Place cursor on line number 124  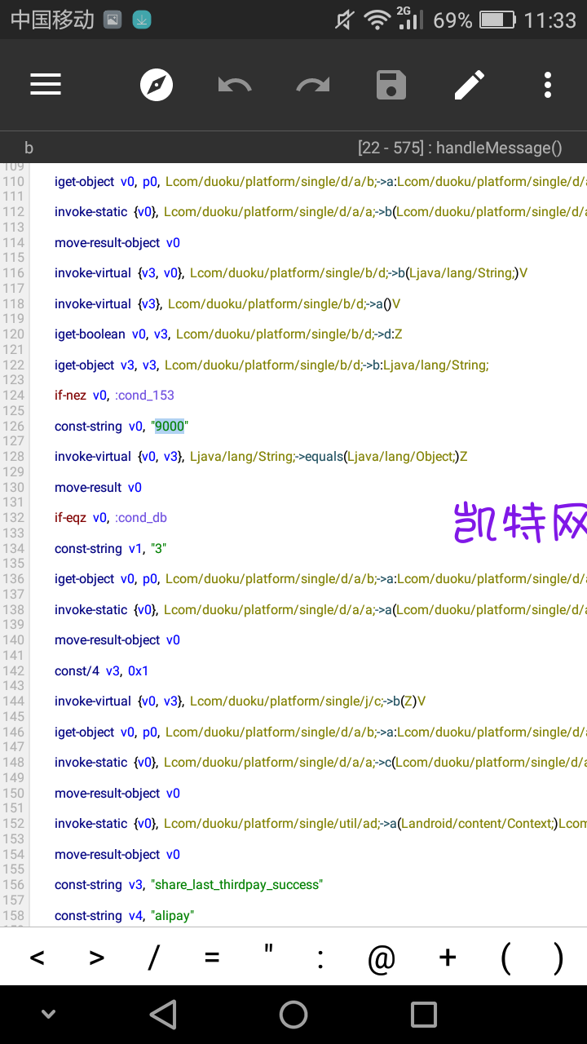click(x=14, y=395)
